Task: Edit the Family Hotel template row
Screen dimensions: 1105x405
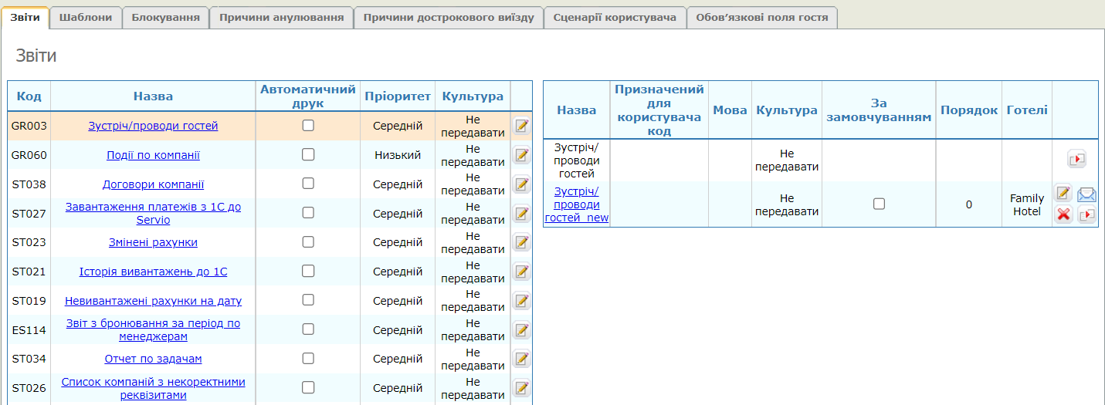Action: [x=1063, y=194]
